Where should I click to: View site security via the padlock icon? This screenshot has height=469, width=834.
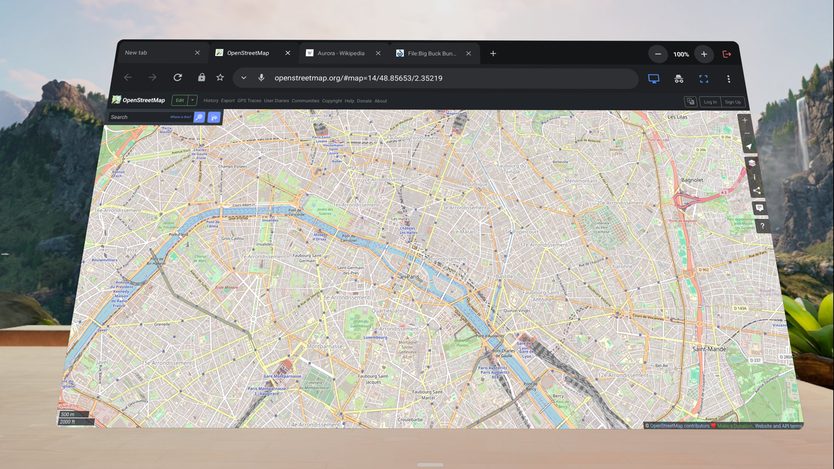(202, 77)
